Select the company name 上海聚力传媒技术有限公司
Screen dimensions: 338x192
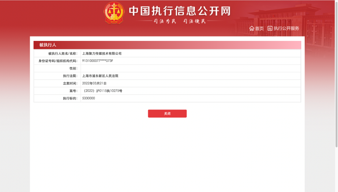[x=102, y=53]
